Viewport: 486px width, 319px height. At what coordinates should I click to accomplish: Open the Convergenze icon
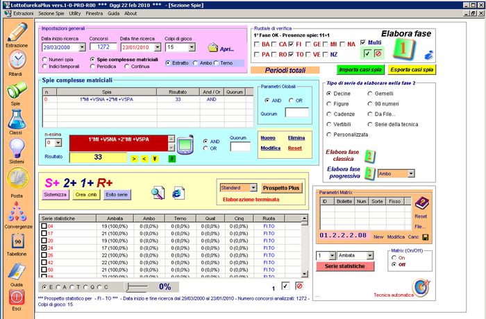pyautogui.click(x=17, y=212)
